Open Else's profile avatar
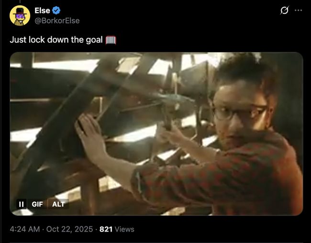Screen dimensions: 311x243 pos(20,16)
